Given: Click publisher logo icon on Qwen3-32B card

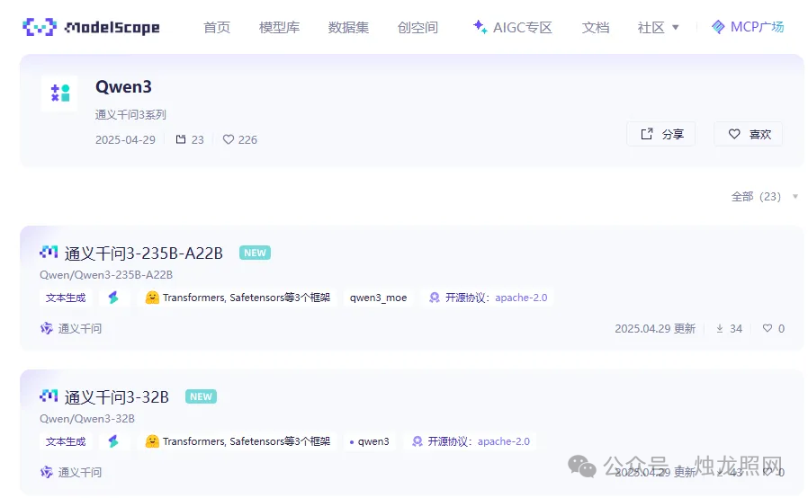Looking at the screenshot, I should [x=47, y=472].
